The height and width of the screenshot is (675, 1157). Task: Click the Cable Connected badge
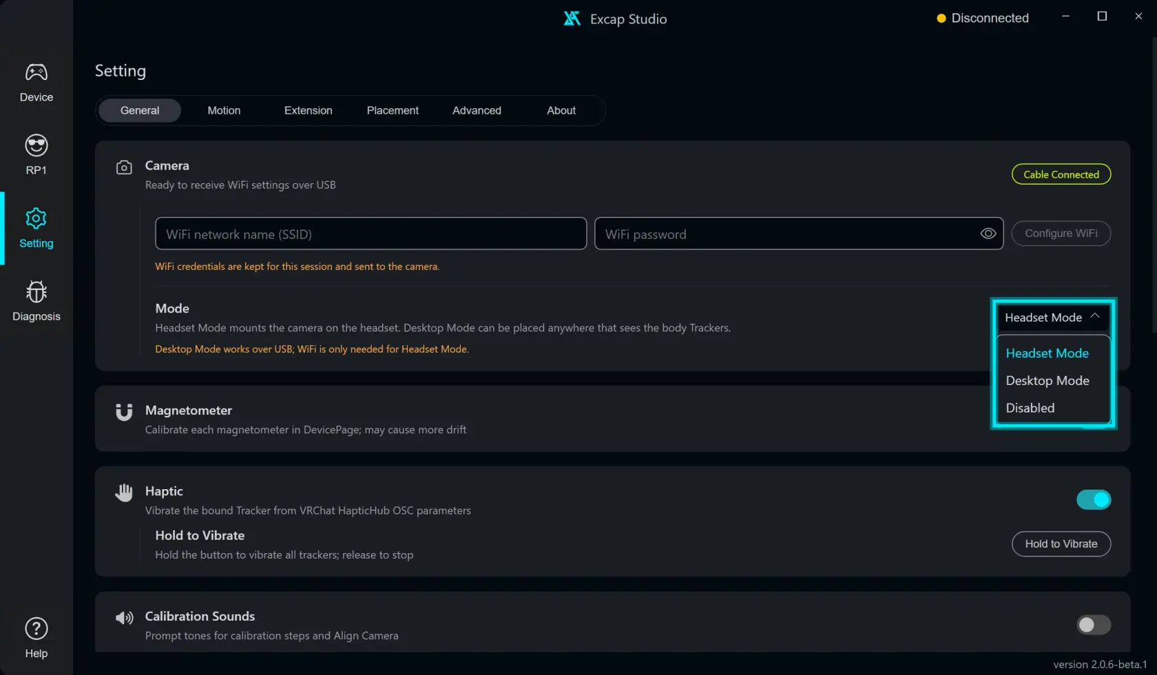(1061, 174)
